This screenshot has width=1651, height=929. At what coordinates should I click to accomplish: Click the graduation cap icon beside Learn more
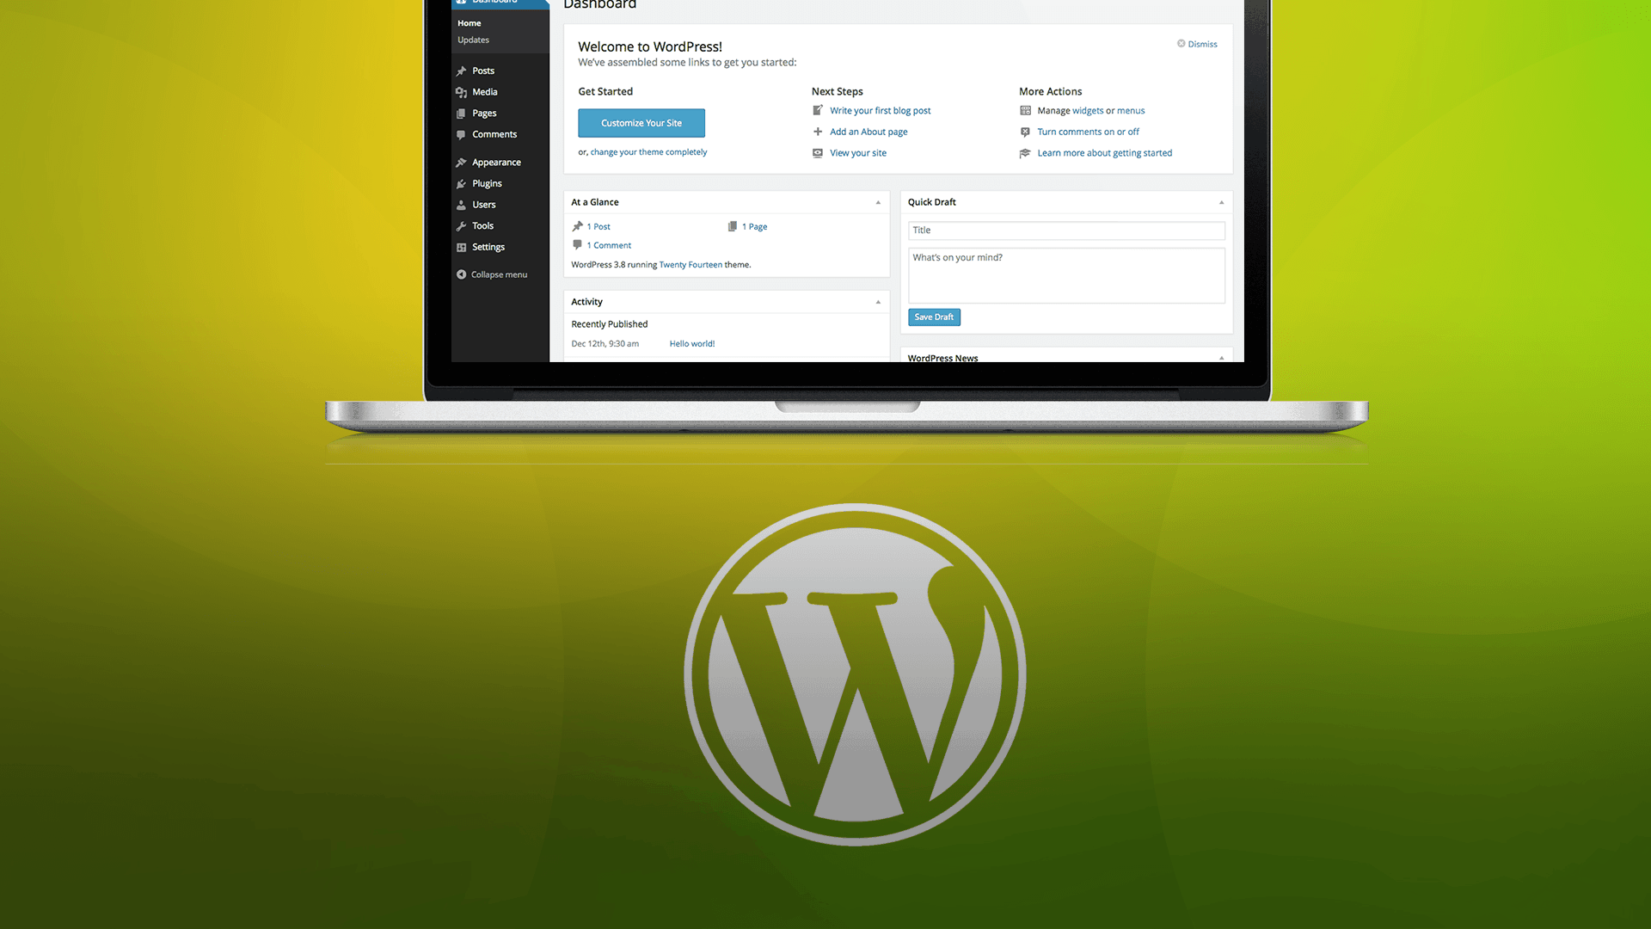1025,153
